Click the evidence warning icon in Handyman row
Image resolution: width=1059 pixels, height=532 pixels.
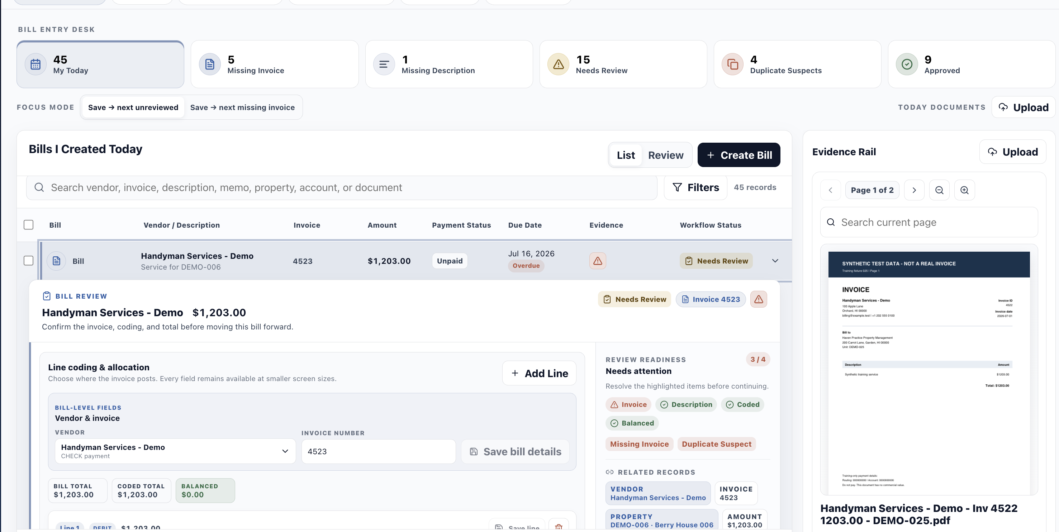(x=597, y=261)
